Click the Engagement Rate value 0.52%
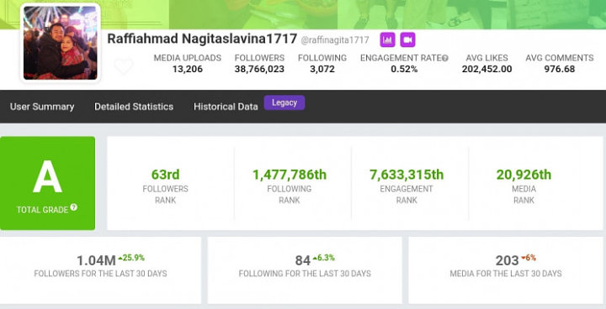This screenshot has width=606, height=309. click(x=404, y=69)
